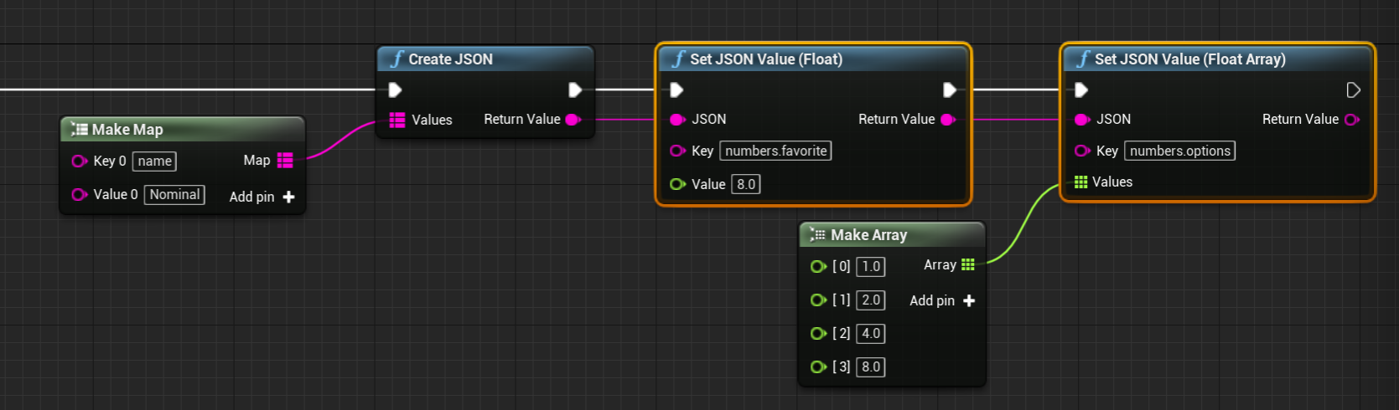
Task: Edit the numbers.options key field
Action: point(1179,151)
